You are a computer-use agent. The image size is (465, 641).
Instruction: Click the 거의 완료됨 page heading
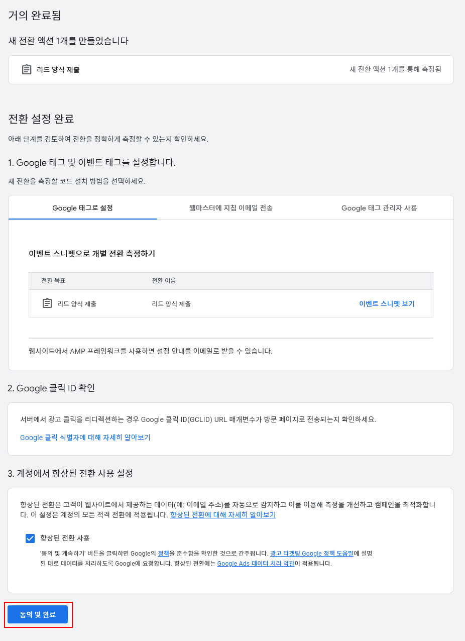[x=35, y=15]
